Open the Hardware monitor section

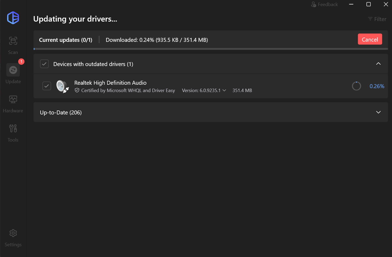click(13, 104)
